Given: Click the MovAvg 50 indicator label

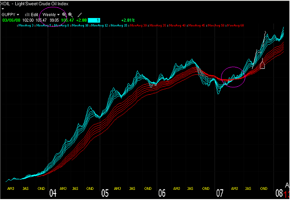Looking at the screenshot, I should 216,25.
